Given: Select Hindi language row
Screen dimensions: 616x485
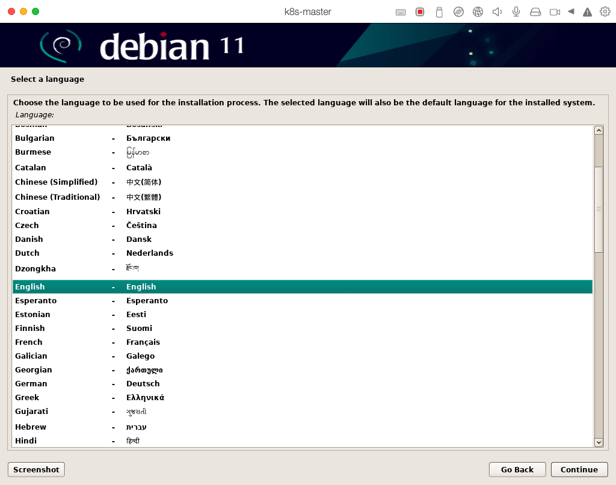Looking at the screenshot, I should click(302, 440).
